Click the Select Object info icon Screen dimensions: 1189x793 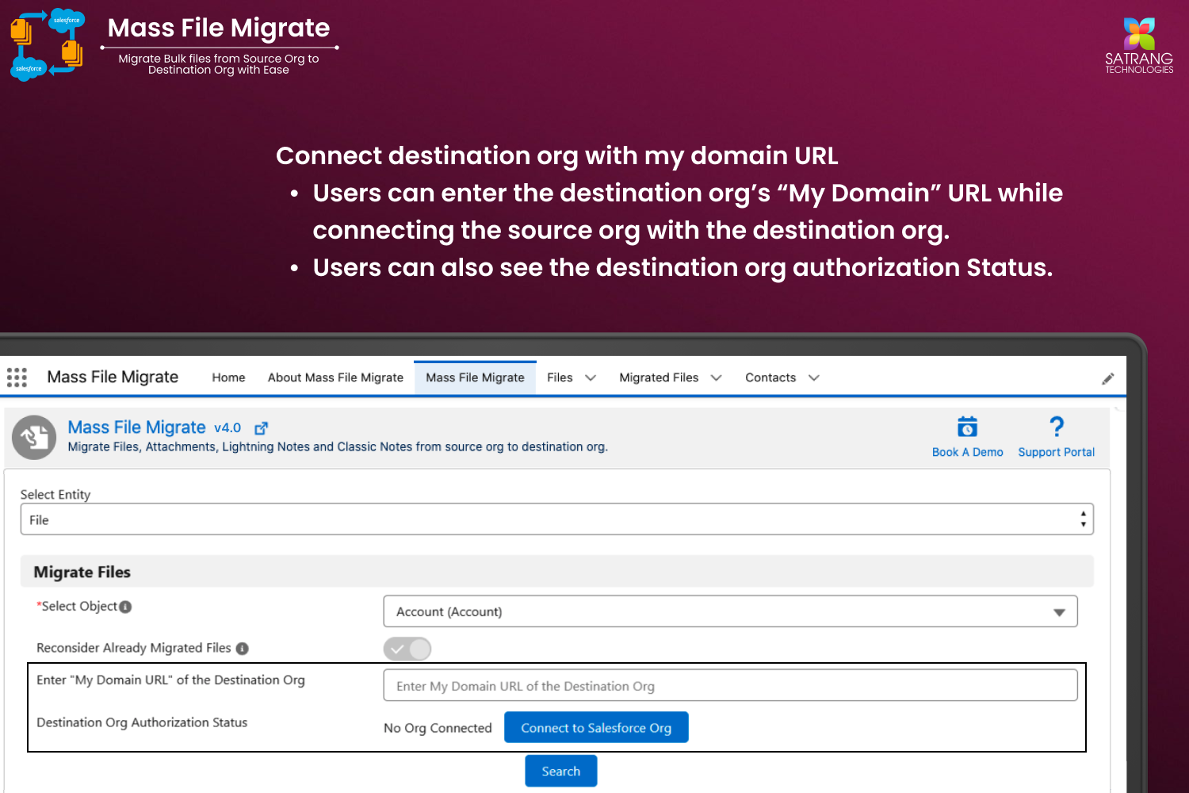[125, 607]
